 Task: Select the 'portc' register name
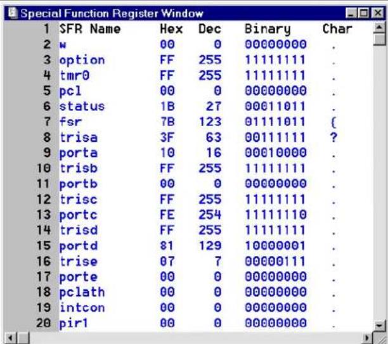tap(78, 215)
